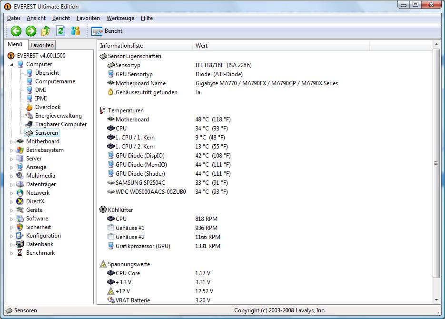Image resolution: width=445 pixels, height=319 pixels.
Task: Switch to the Favoriten sidebar tab
Action: 42,45
